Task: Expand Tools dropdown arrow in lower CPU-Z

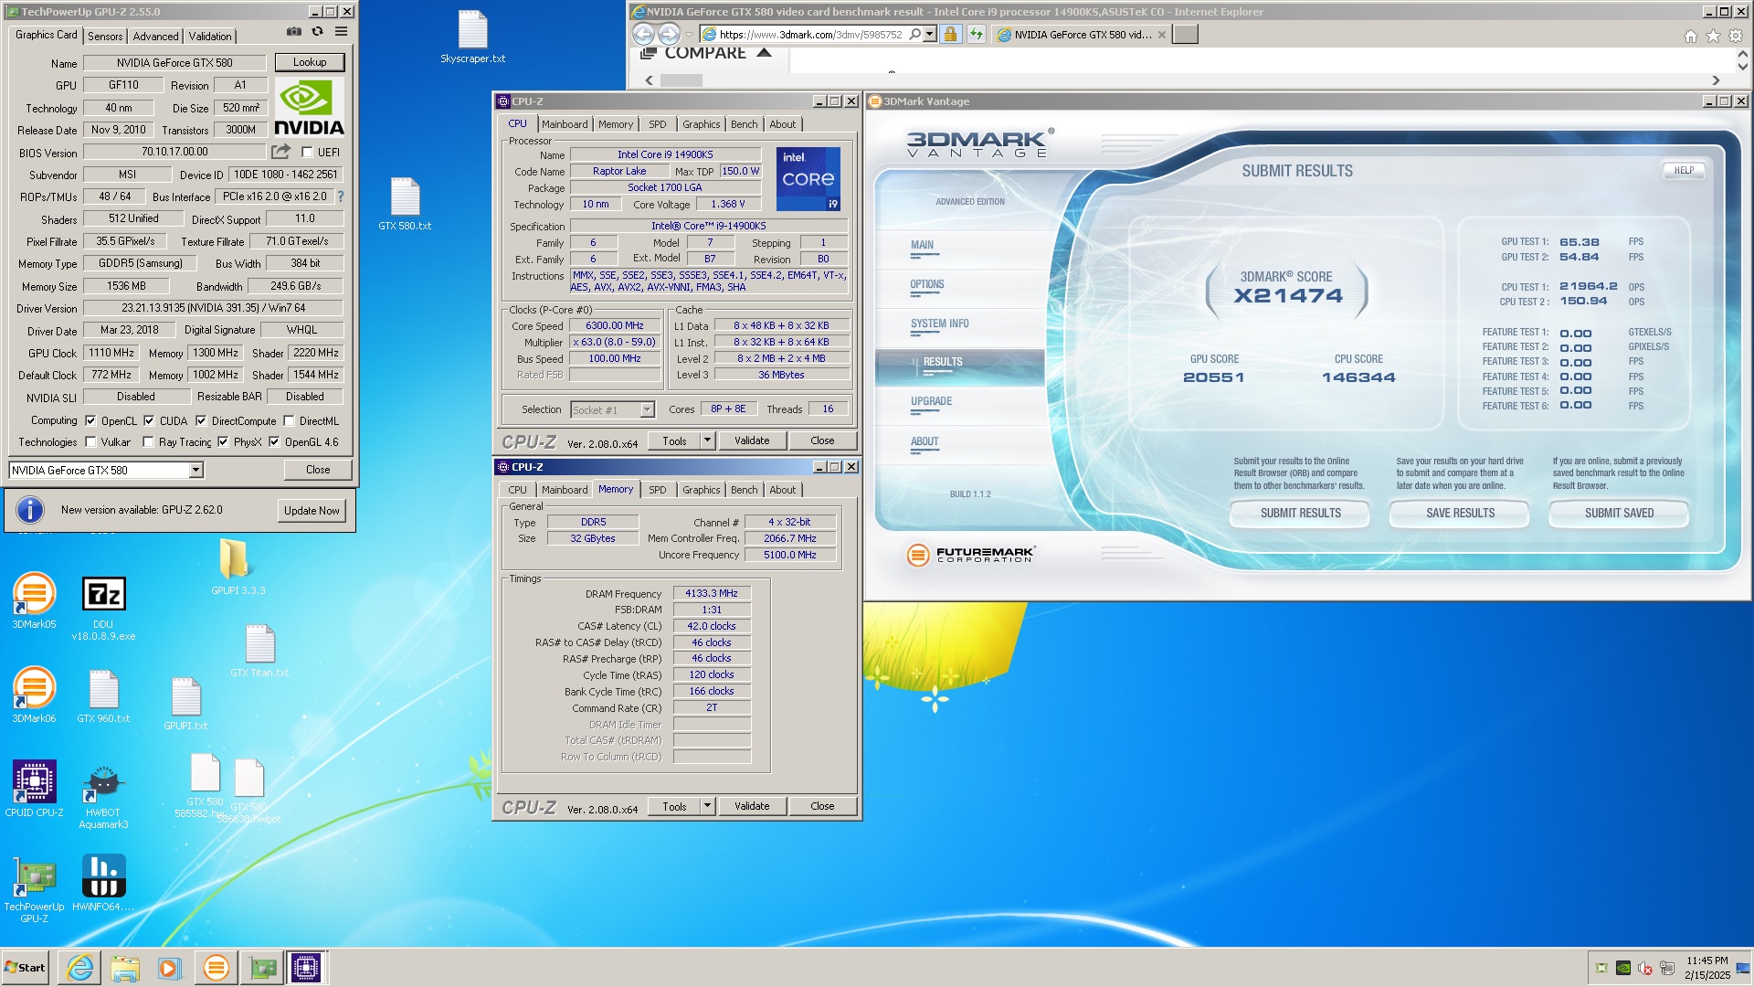Action: 707,806
